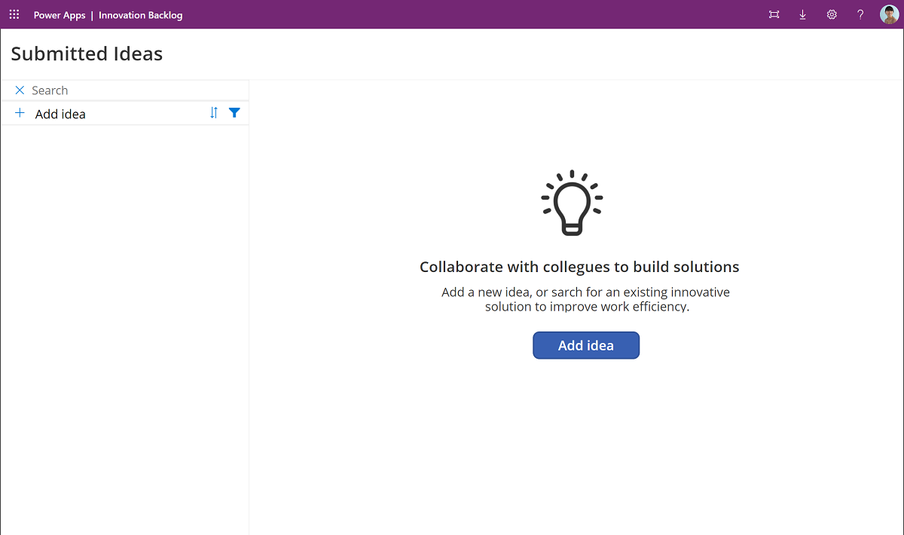Click the blue Add idea button
The width and height of the screenshot is (904, 535).
[x=586, y=345]
